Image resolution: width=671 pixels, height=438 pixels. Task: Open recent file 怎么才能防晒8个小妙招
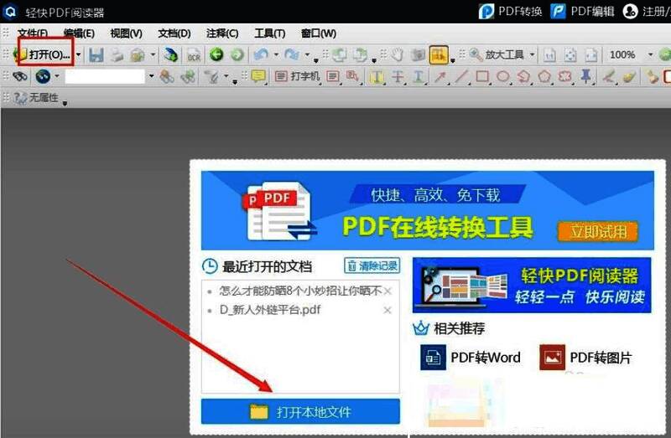coord(299,291)
